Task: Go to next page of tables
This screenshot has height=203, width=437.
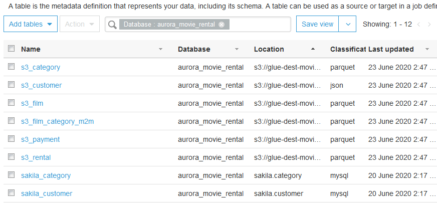Action: pos(429,24)
